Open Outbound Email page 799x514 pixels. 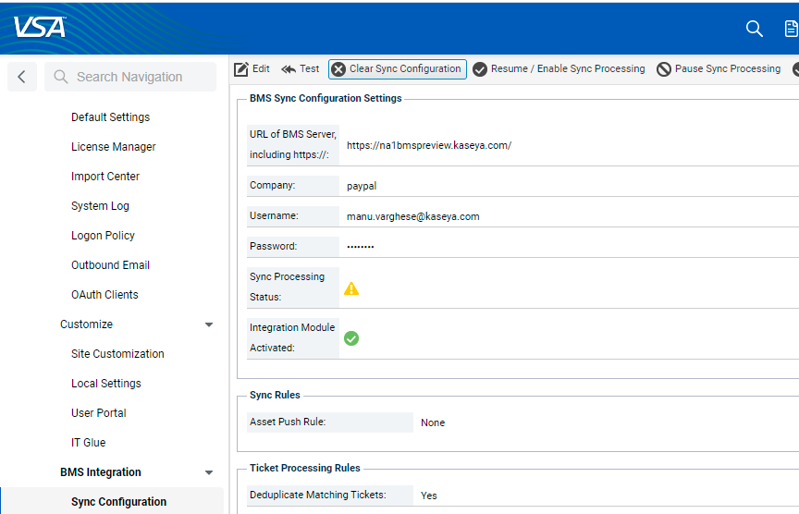pyautogui.click(x=111, y=265)
